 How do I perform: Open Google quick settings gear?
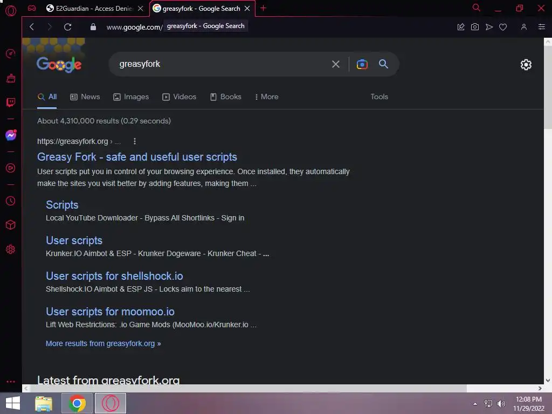pyautogui.click(x=526, y=65)
